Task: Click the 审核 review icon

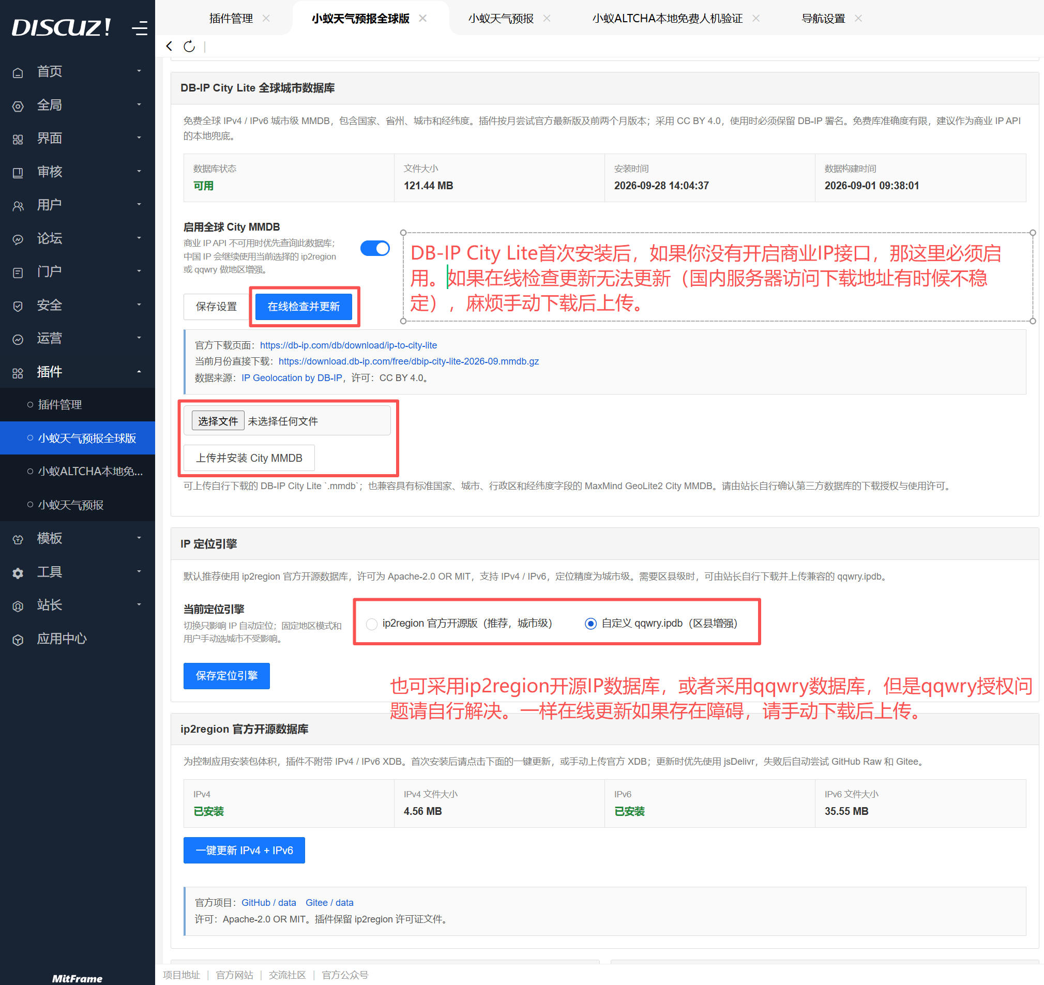Action: [x=18, y=172]
